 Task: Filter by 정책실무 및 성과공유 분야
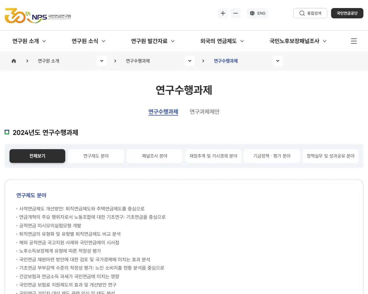[x=331, y=156]
